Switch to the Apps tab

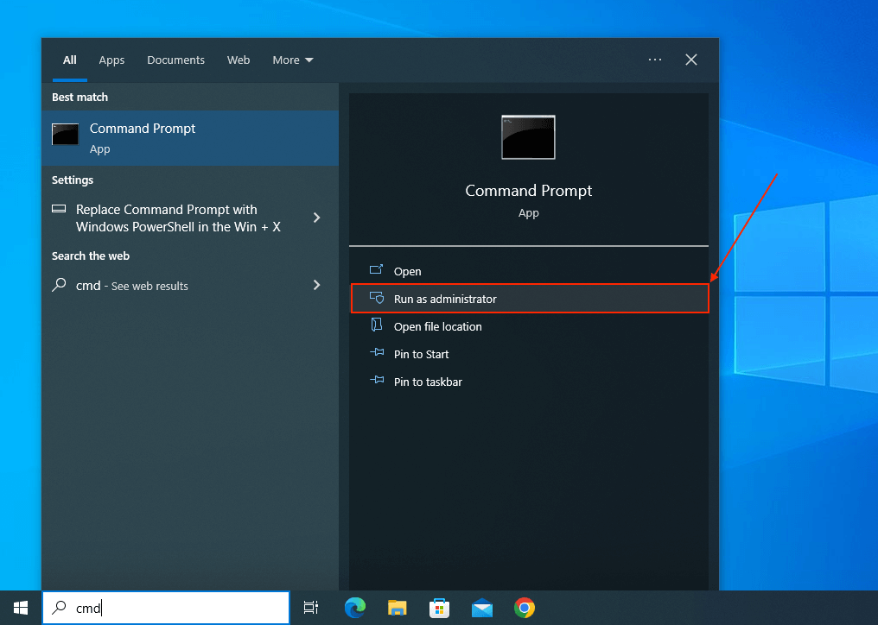pos(111,60)
